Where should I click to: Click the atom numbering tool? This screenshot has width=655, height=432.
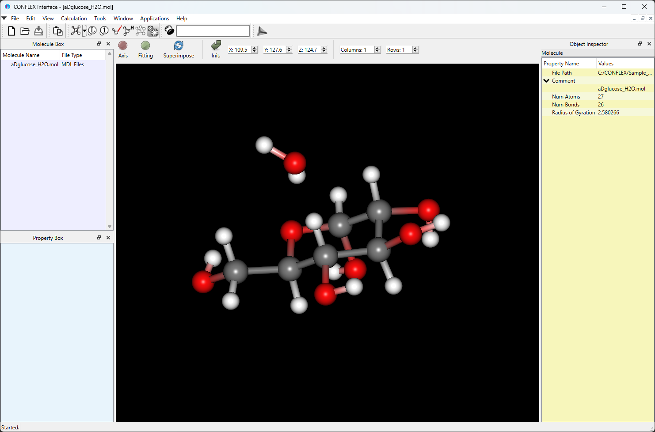[103, 30]
